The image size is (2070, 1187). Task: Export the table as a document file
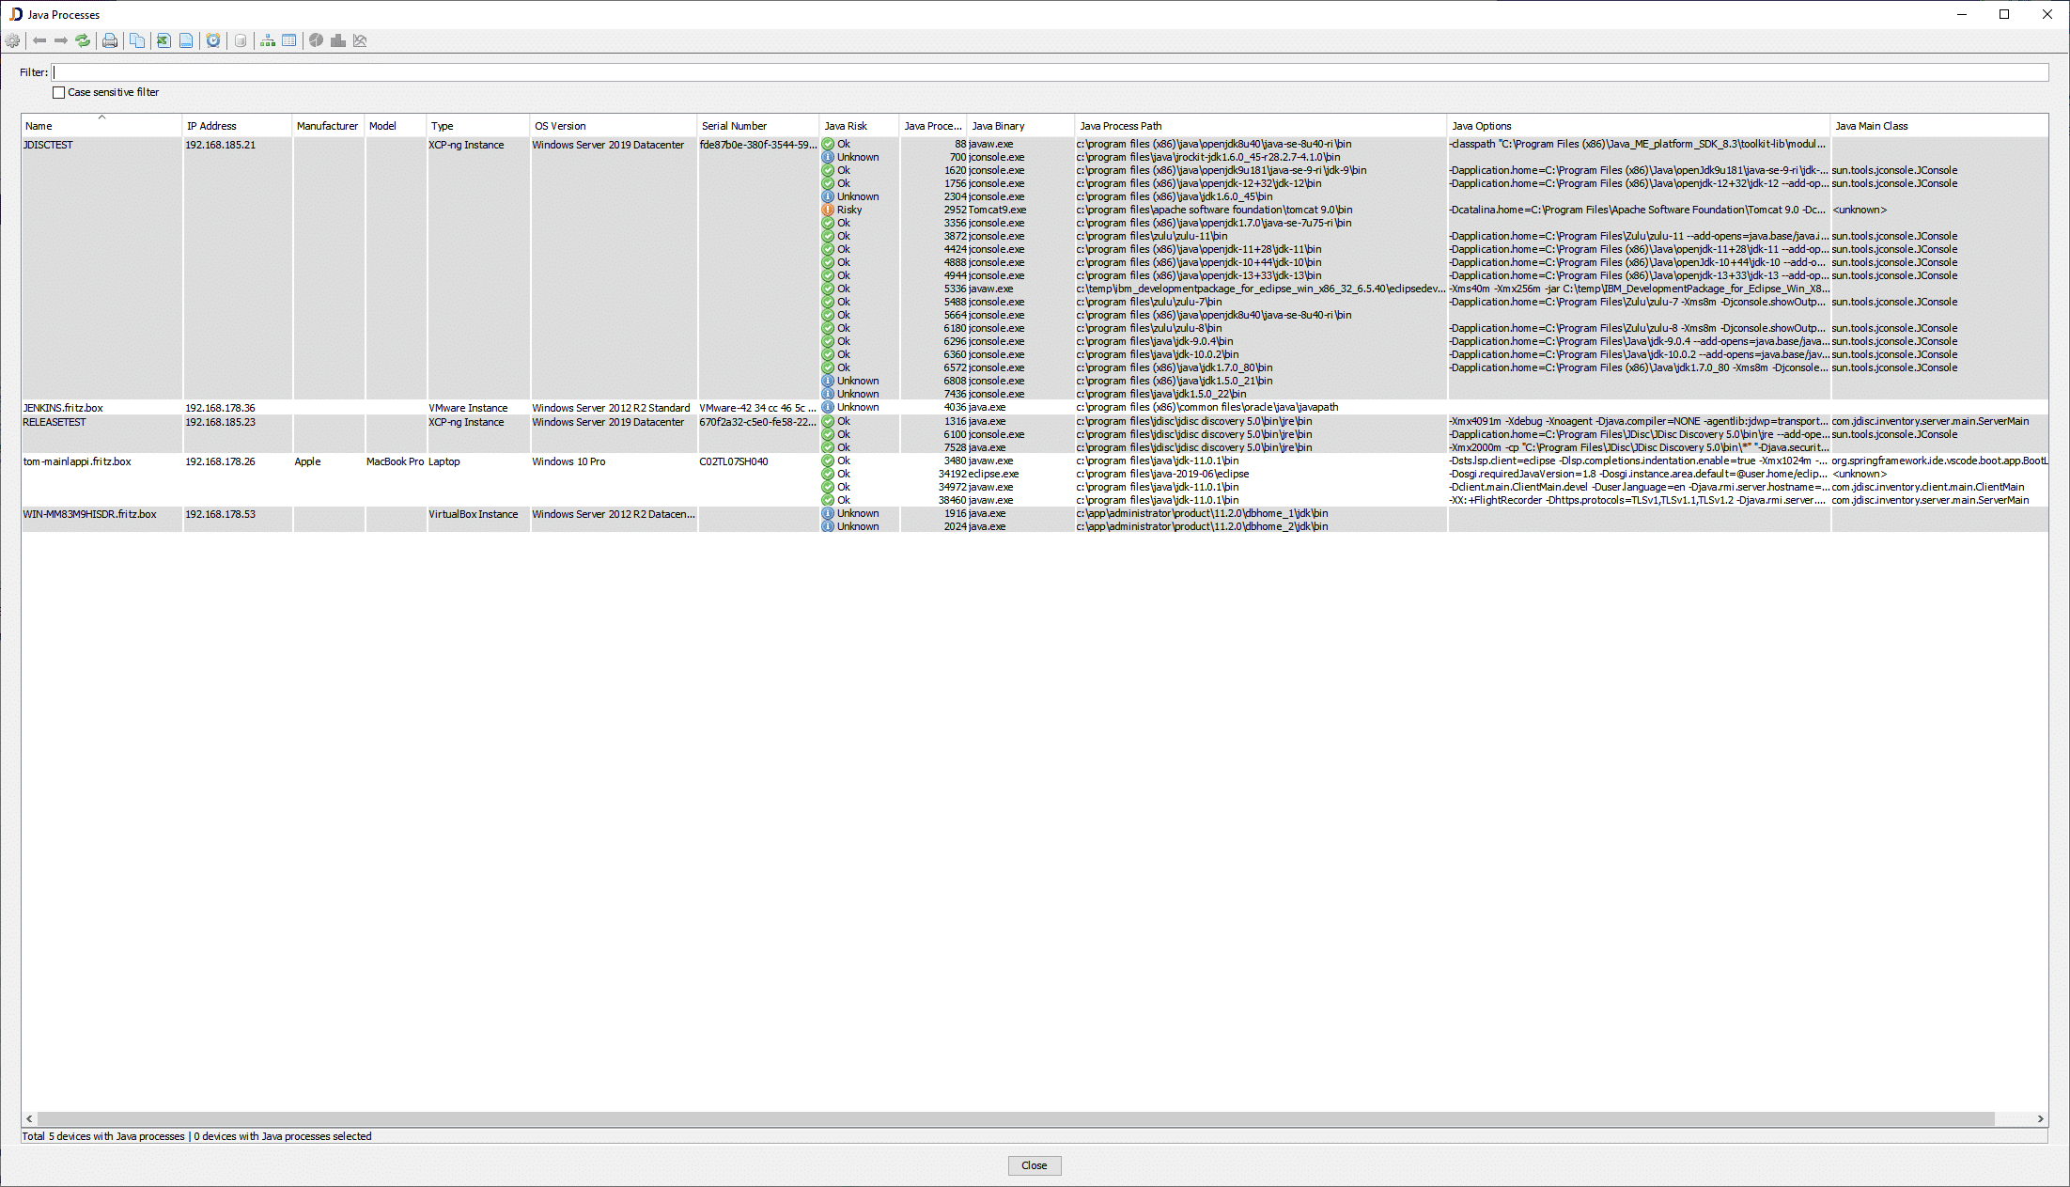(x=187, y=40)
